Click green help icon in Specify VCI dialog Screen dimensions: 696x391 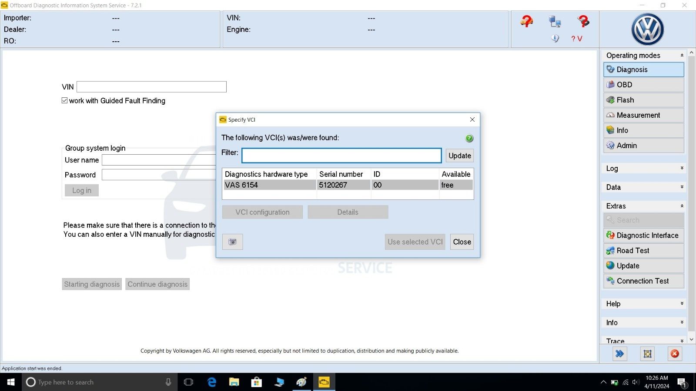coord(469,138)
